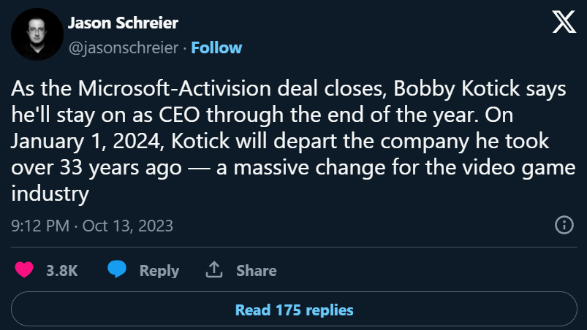Click the share upload arrow icon
Viewport: 587px width, 330px height.
pos(214,270)
